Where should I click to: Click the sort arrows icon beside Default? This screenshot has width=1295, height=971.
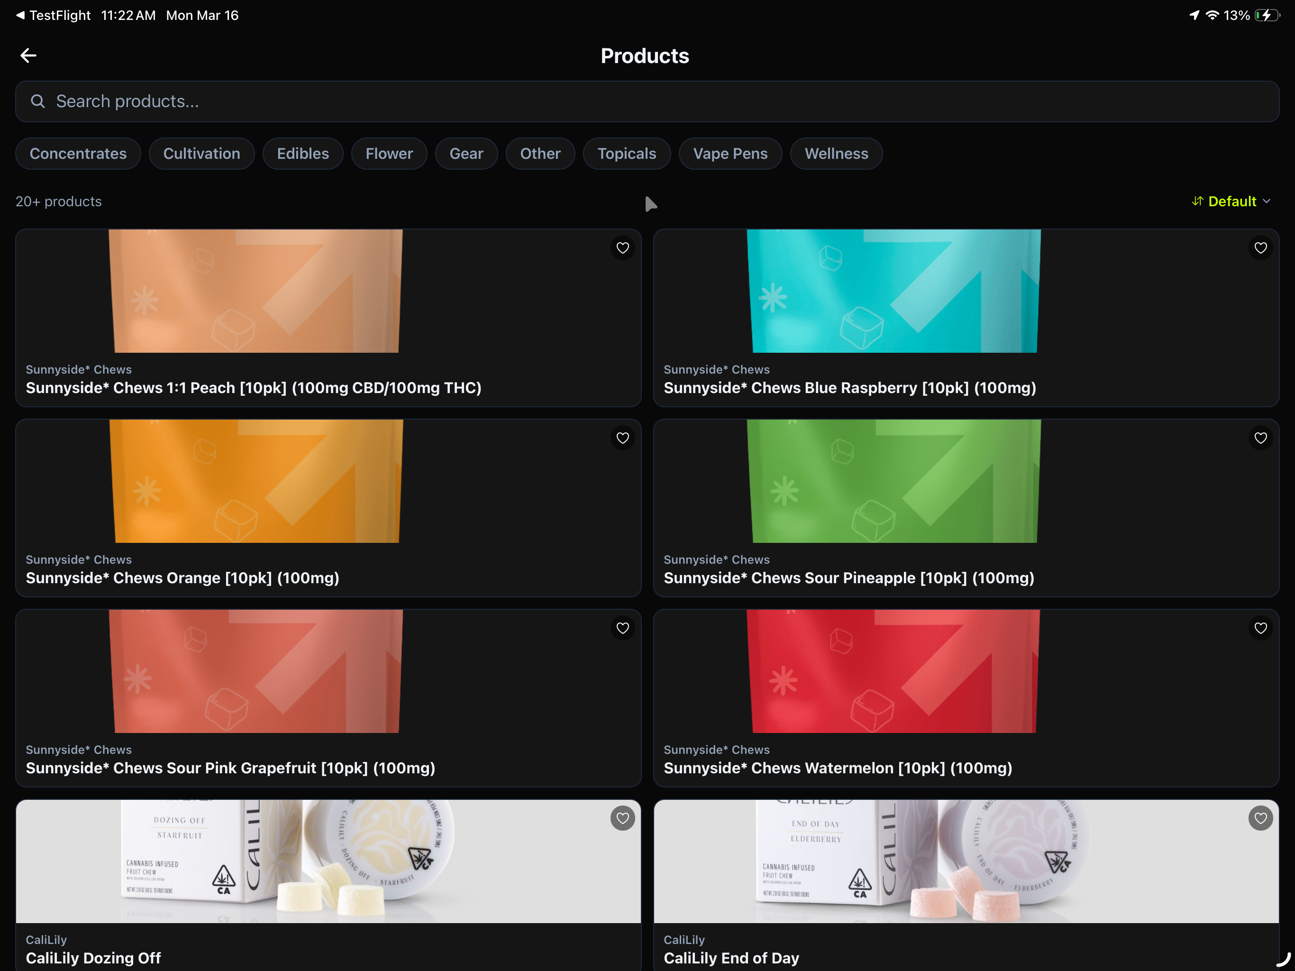(1197, 201)
